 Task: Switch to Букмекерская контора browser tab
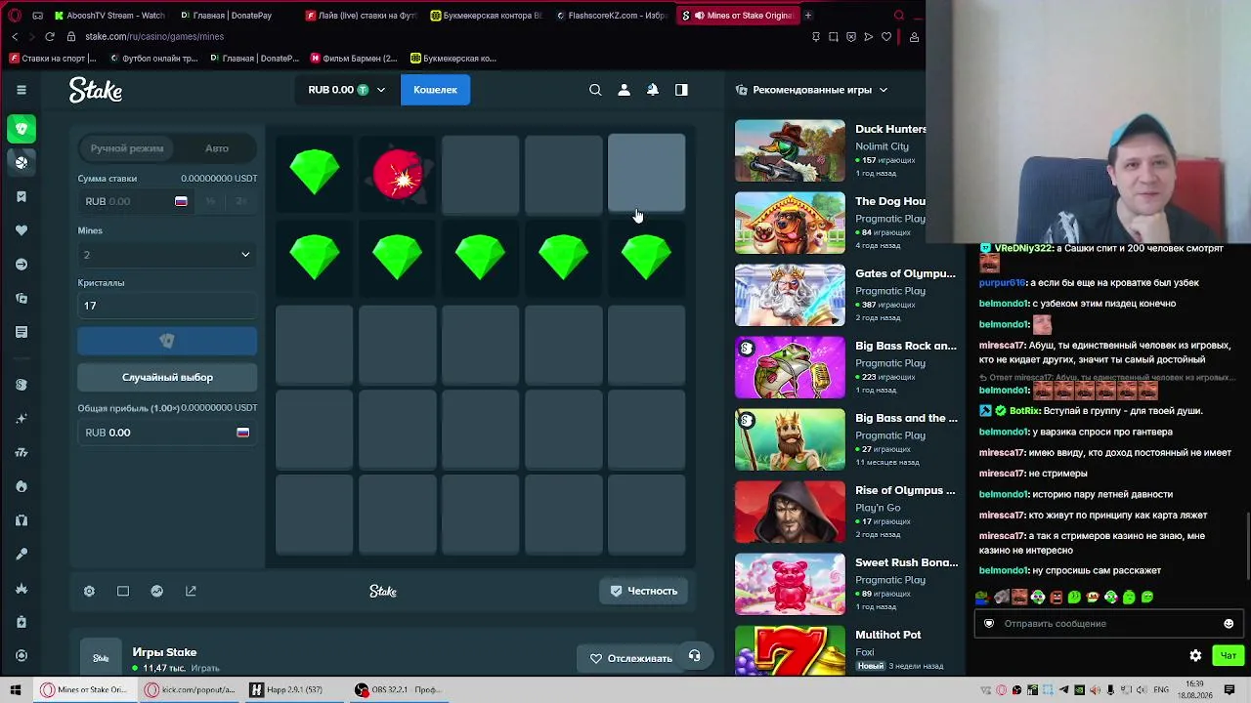pyautogui.click(x=487, y=16)
